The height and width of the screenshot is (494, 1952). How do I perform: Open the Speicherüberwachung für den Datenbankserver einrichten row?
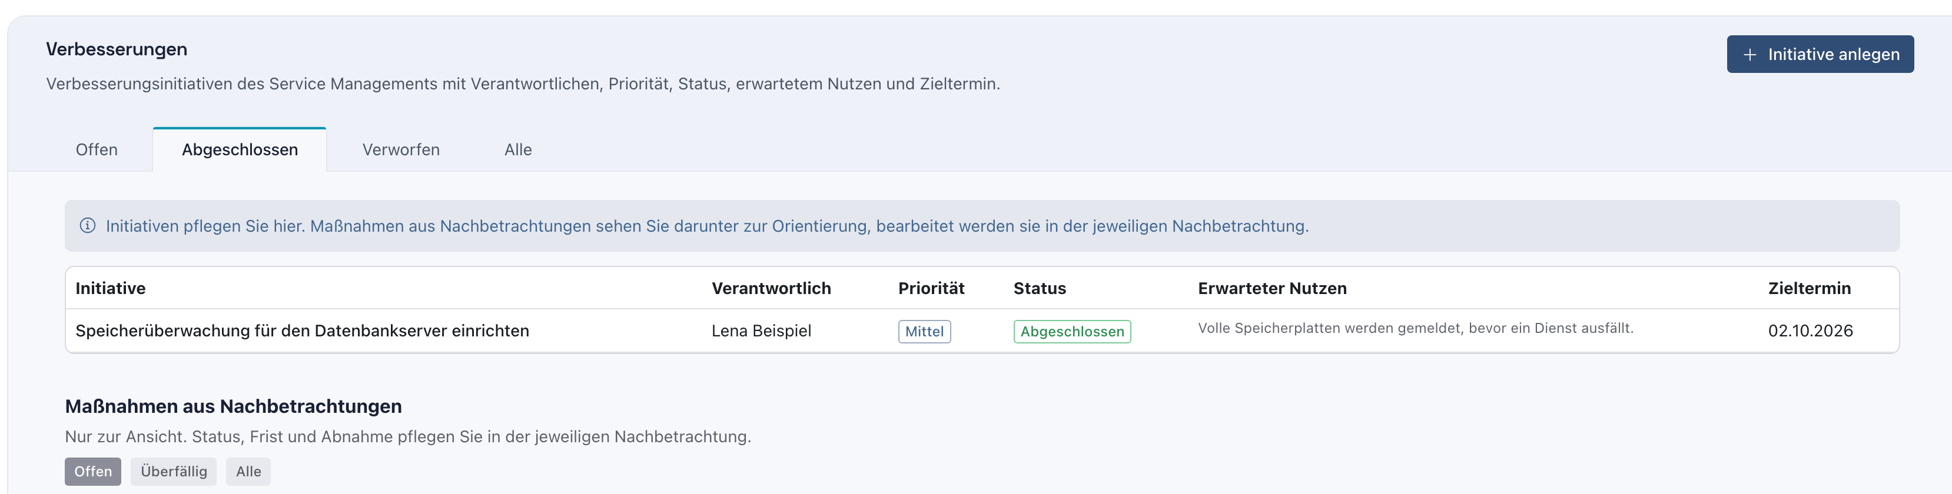coord(982,331)
